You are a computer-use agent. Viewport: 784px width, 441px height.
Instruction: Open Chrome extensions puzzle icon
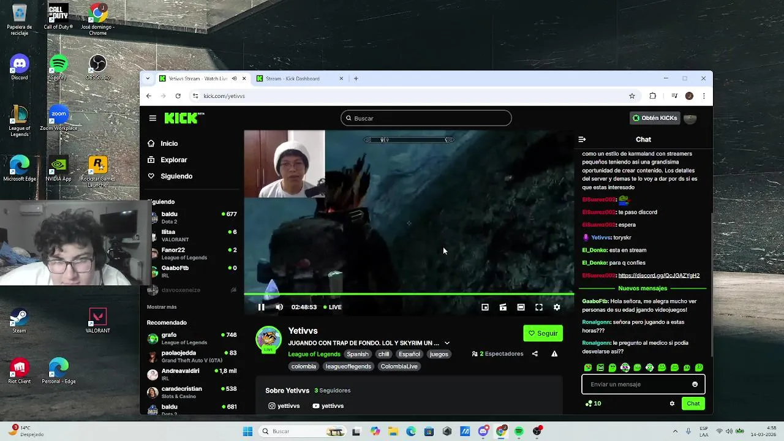pyautogui.click(x=652, y=96)
